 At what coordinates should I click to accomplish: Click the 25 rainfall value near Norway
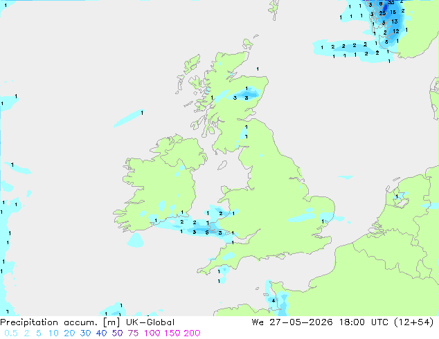coord(382,13)
